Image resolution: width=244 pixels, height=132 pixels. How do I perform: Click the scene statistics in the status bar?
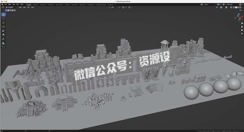pos(220,131)
